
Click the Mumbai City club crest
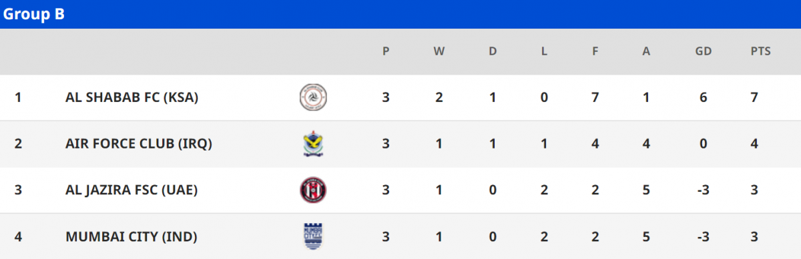313,236
